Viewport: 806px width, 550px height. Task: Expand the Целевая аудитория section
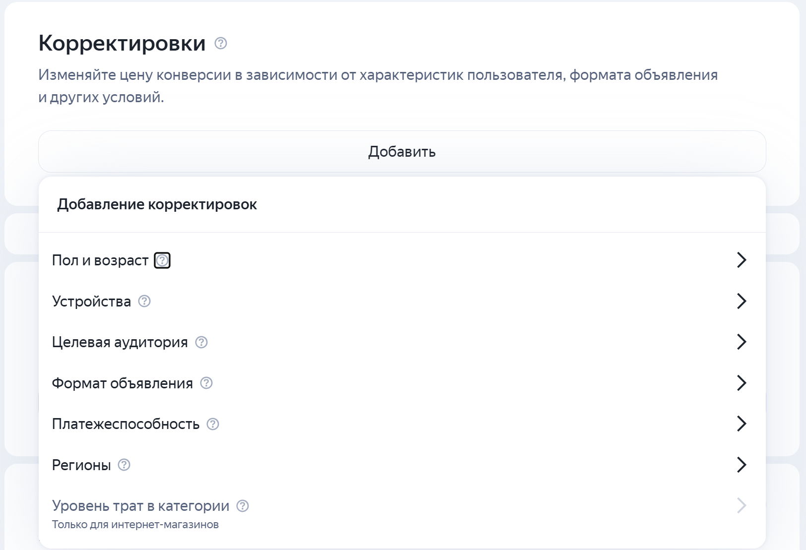(x=741, y=342)
